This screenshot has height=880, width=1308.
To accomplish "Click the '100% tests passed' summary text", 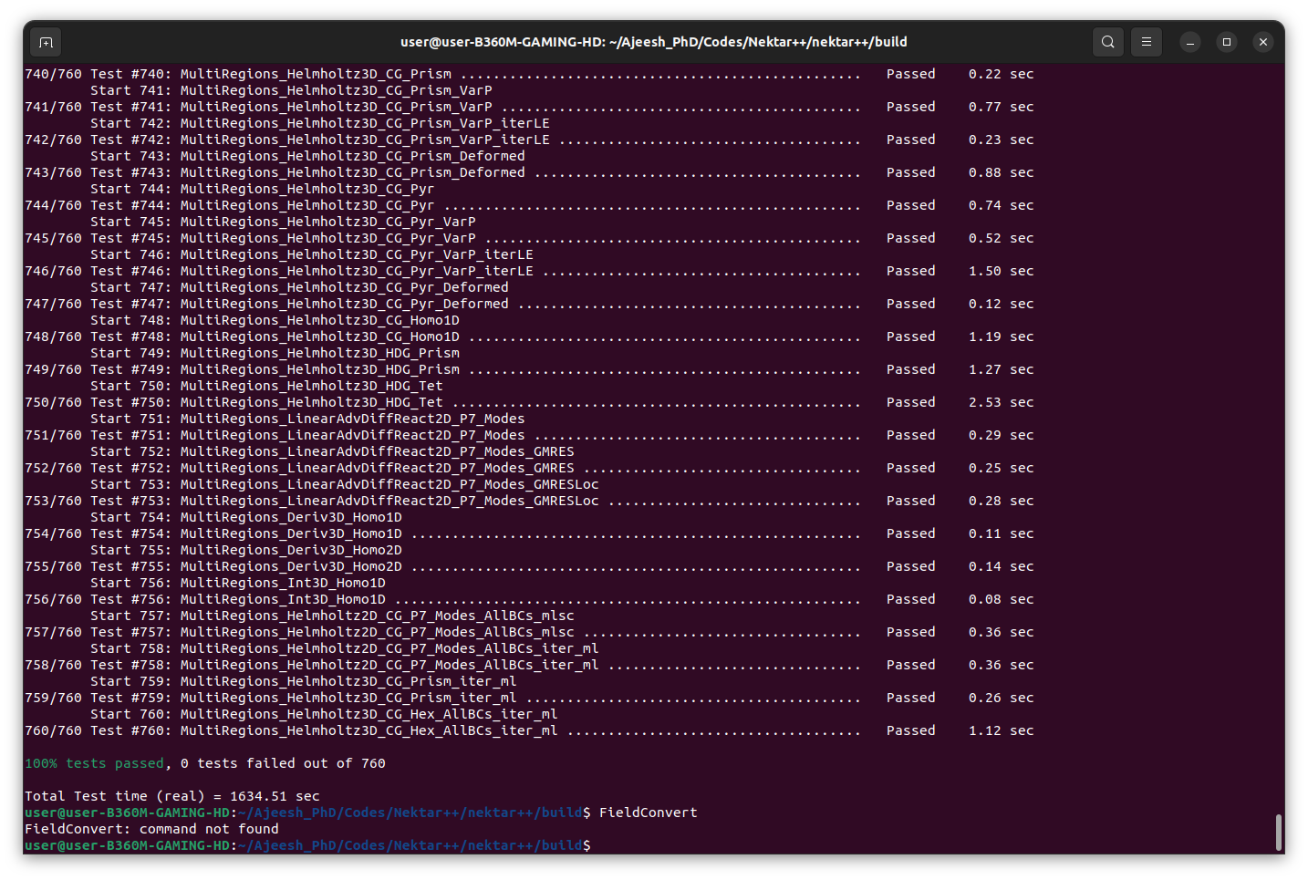I will pyautogui.click(x=94, y=763).
